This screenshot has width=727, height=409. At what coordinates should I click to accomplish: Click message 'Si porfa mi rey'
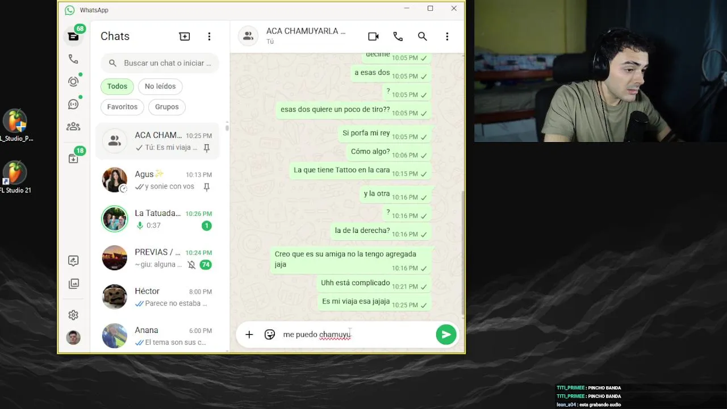[x=385, y=134]
